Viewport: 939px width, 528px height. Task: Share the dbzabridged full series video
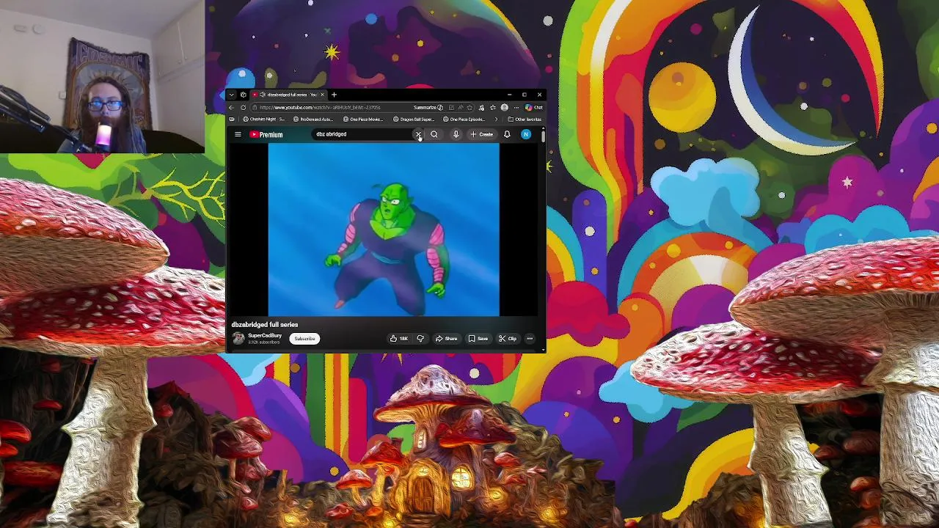(446, 339)
